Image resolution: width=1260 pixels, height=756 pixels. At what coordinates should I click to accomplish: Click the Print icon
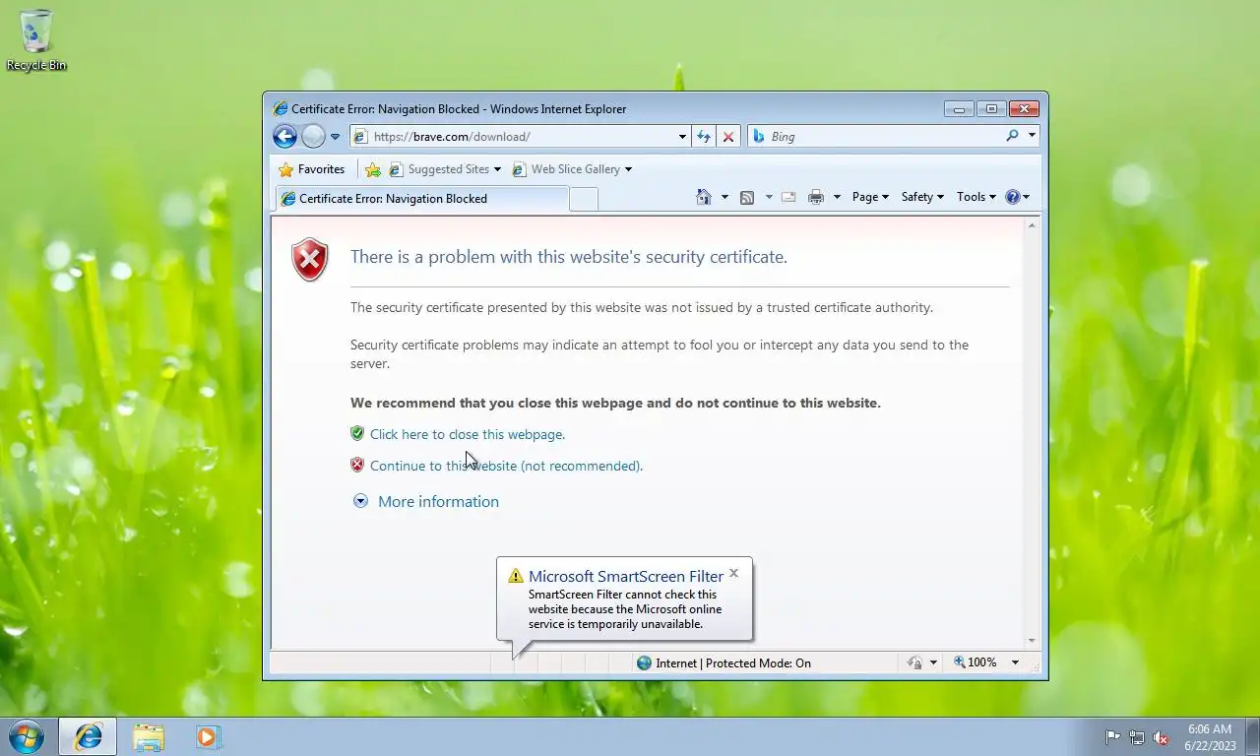click(x=815, y=197)
